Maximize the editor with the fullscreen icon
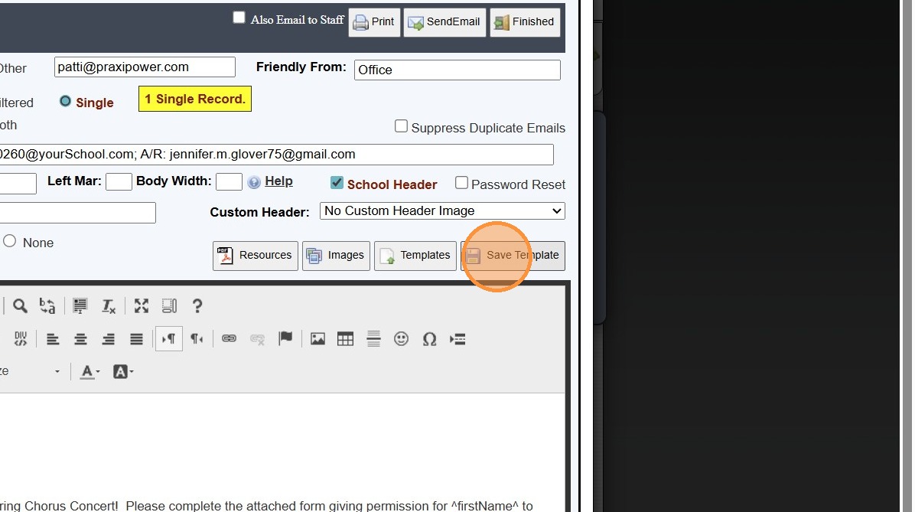This screenshot has height=512, width=915. click(142, 306)
